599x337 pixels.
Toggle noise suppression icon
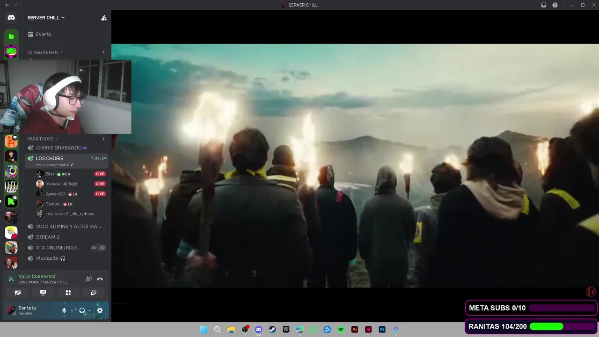pyautogui.click(x=88, y=279)
